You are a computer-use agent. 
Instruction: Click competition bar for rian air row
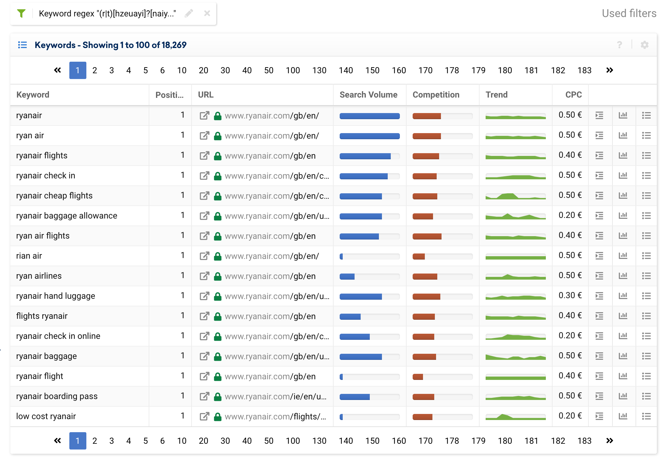click(442, 257)
